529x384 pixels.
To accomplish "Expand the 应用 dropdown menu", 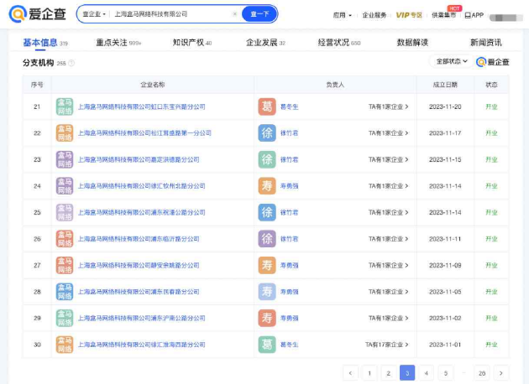I will (x=342, y=15).
